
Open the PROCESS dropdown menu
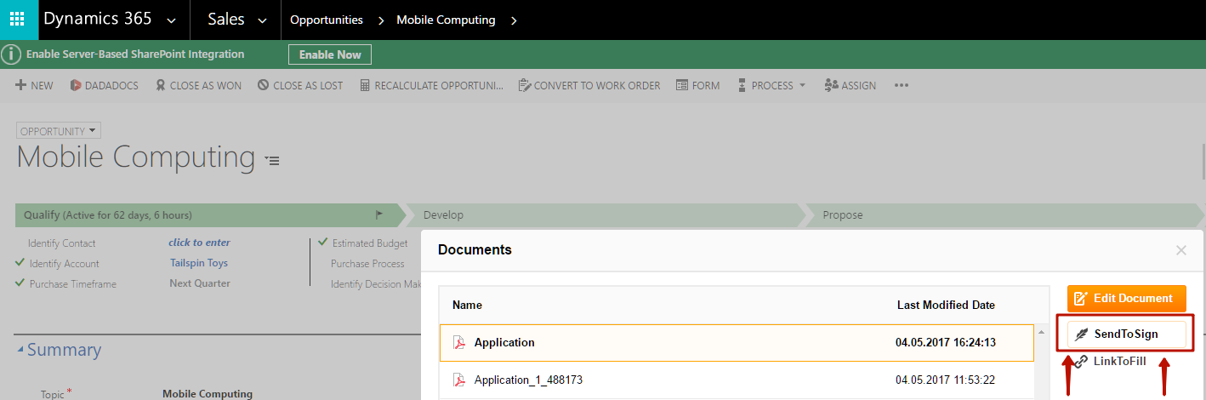771,85
